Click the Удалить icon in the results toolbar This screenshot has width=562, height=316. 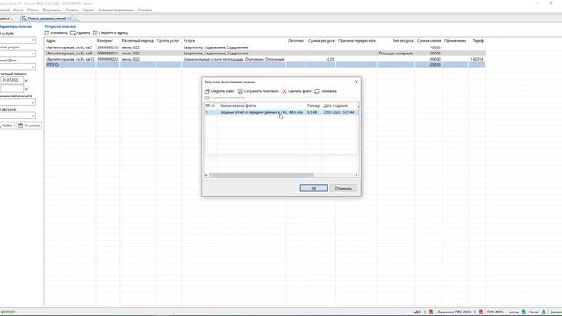click(x=73, y=33)
